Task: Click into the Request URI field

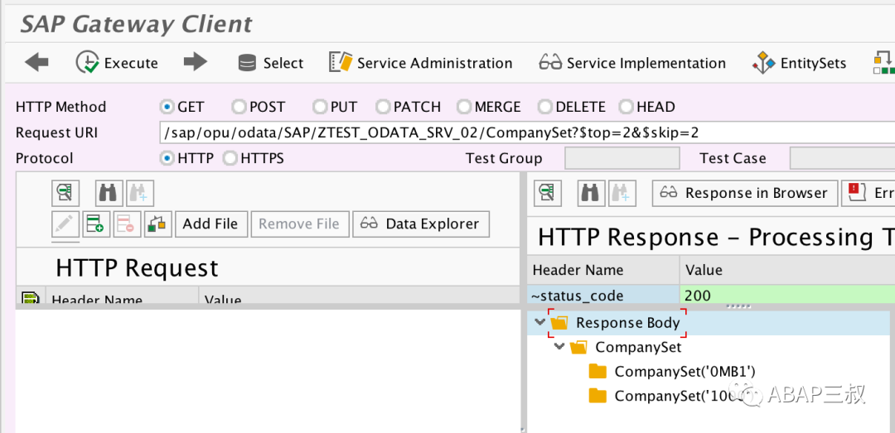Action: pos(527,133)
